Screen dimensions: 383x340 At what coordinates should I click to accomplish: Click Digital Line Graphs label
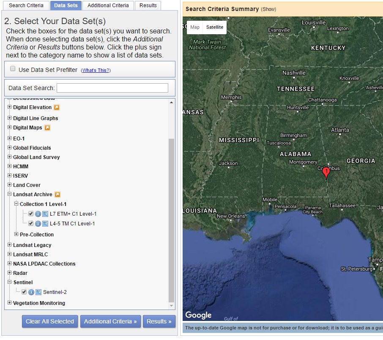(36, 118)
